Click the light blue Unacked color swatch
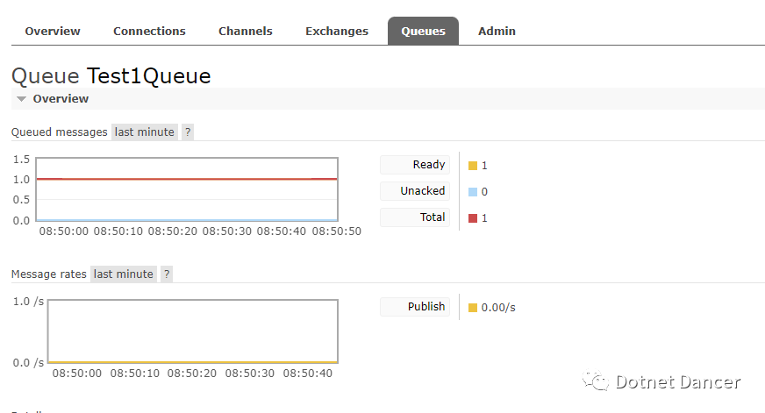Viewport: 765px width, 413px height. point(473,192)
